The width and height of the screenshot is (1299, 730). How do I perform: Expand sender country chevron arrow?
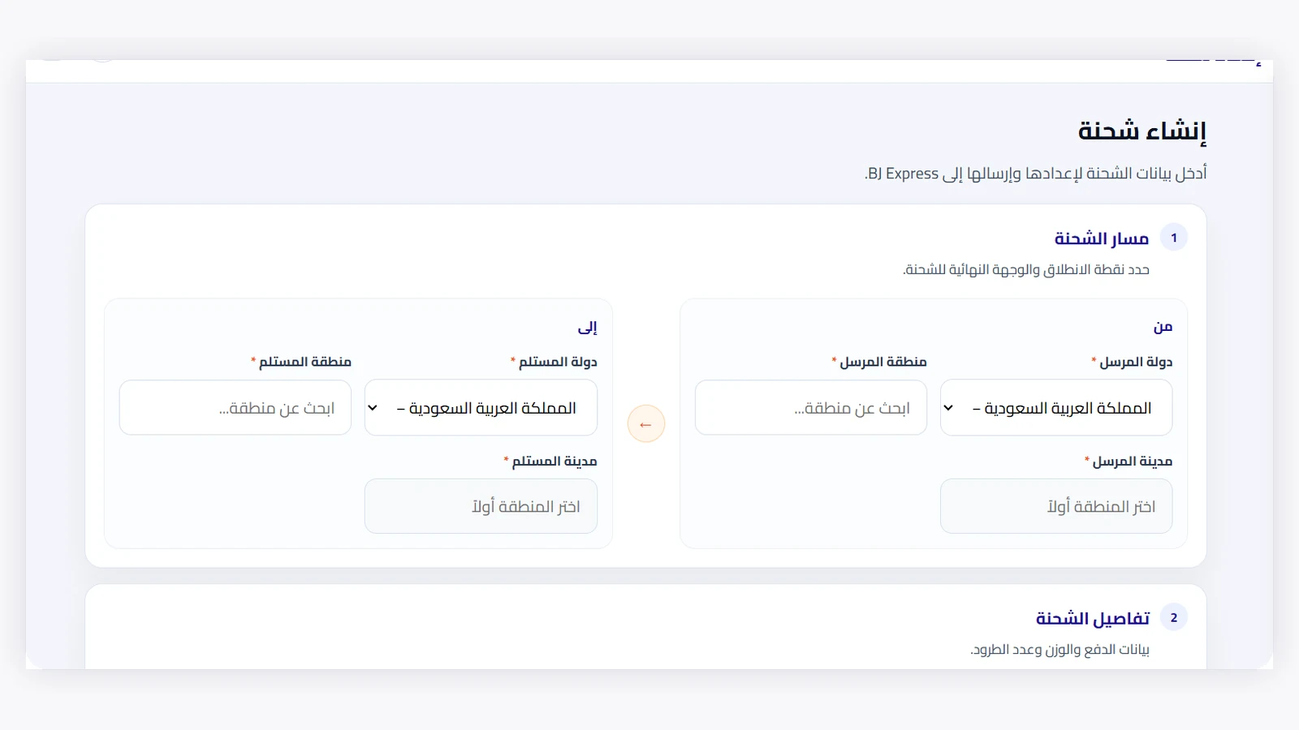(948, 408)
